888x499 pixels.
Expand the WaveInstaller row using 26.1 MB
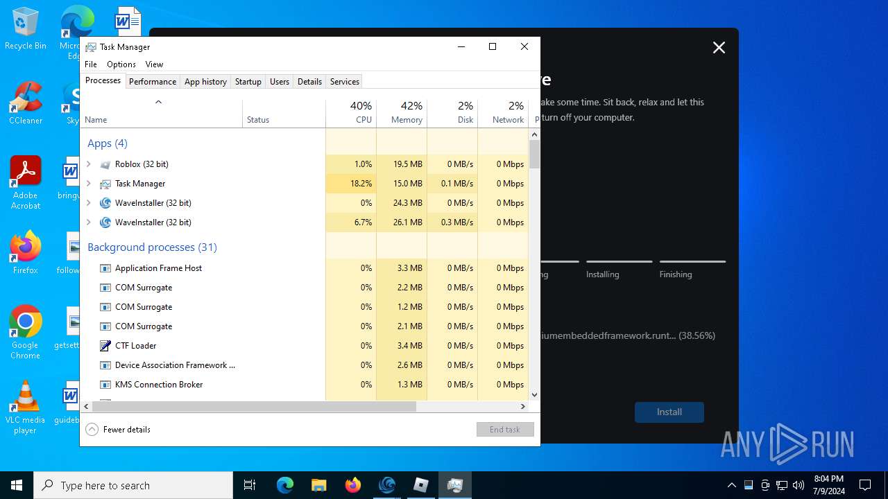(x=89, y=222)
